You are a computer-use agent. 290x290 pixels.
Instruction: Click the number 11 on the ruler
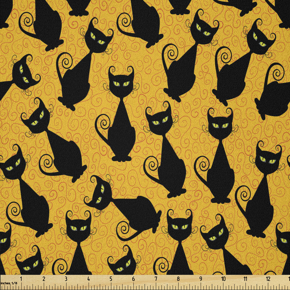click(246, 279)
